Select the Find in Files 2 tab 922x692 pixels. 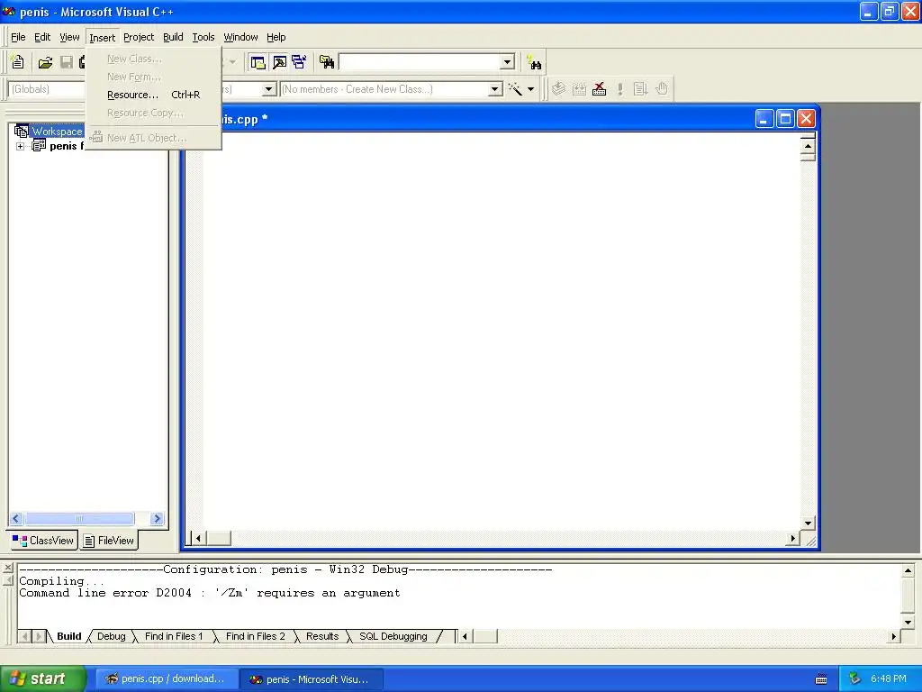click(x=255, y=636)
